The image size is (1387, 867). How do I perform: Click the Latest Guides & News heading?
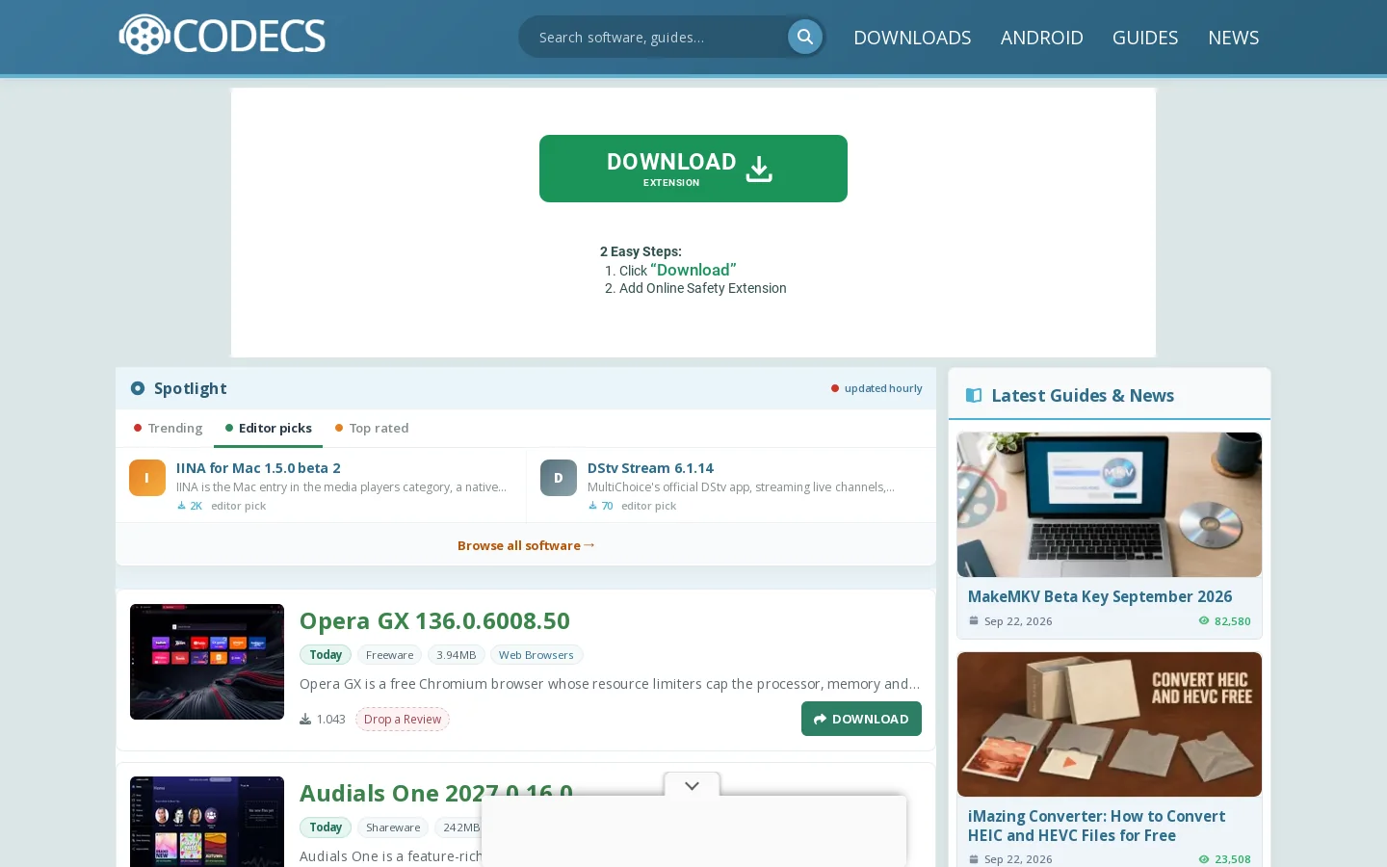1083,396
